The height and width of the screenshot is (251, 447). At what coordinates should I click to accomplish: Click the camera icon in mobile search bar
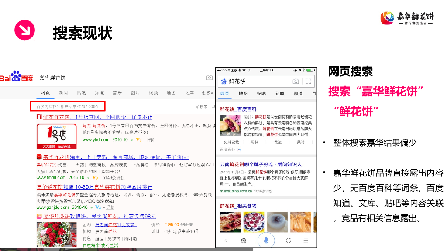296,81
